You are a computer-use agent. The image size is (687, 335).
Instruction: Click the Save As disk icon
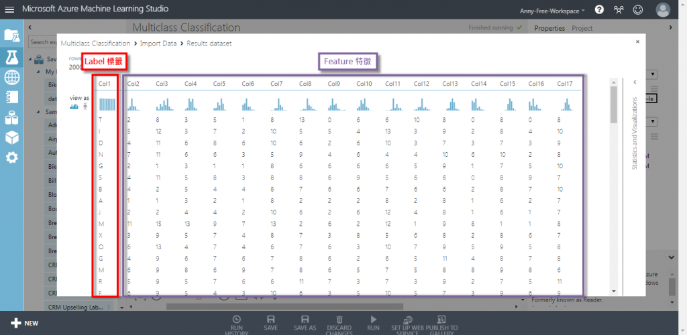pos(305,320)
